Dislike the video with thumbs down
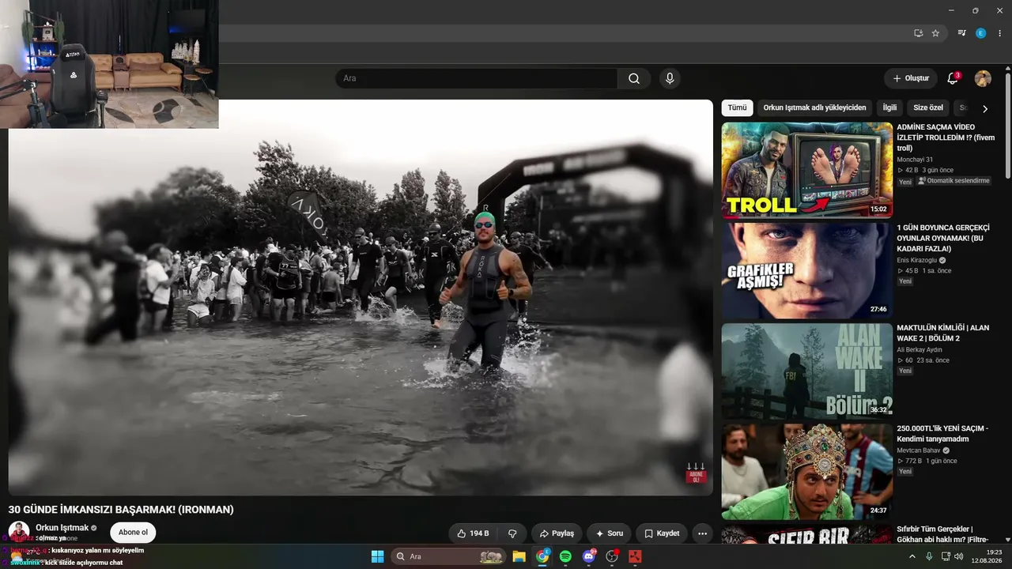 click(x=512, y=533)
